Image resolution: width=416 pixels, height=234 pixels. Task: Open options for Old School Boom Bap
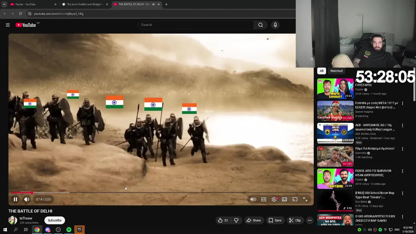(x=402, y=193)
